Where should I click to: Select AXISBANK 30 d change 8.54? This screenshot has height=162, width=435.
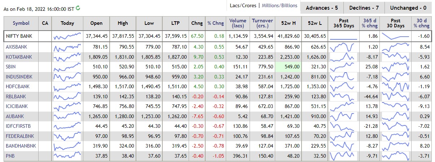tap(425, 47)
